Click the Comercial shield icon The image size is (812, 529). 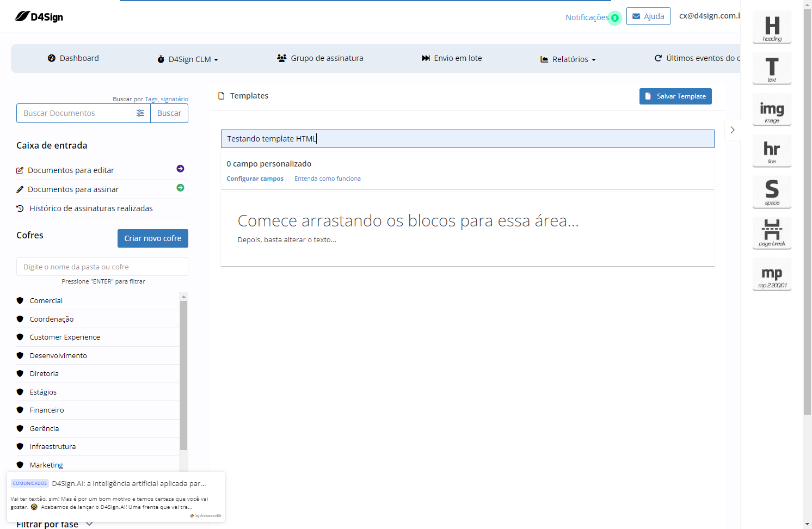pos(20,300)
